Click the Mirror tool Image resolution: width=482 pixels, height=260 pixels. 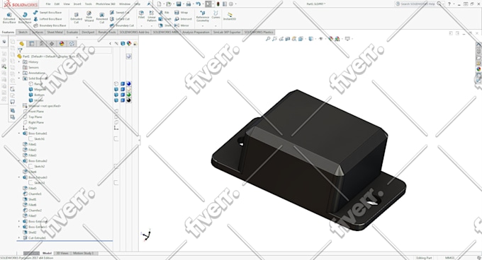click(181, 25)
